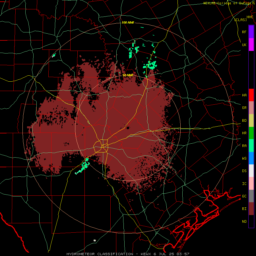Select the white DS legend swatch
256x256 pixels.
[x=251, y=171]
